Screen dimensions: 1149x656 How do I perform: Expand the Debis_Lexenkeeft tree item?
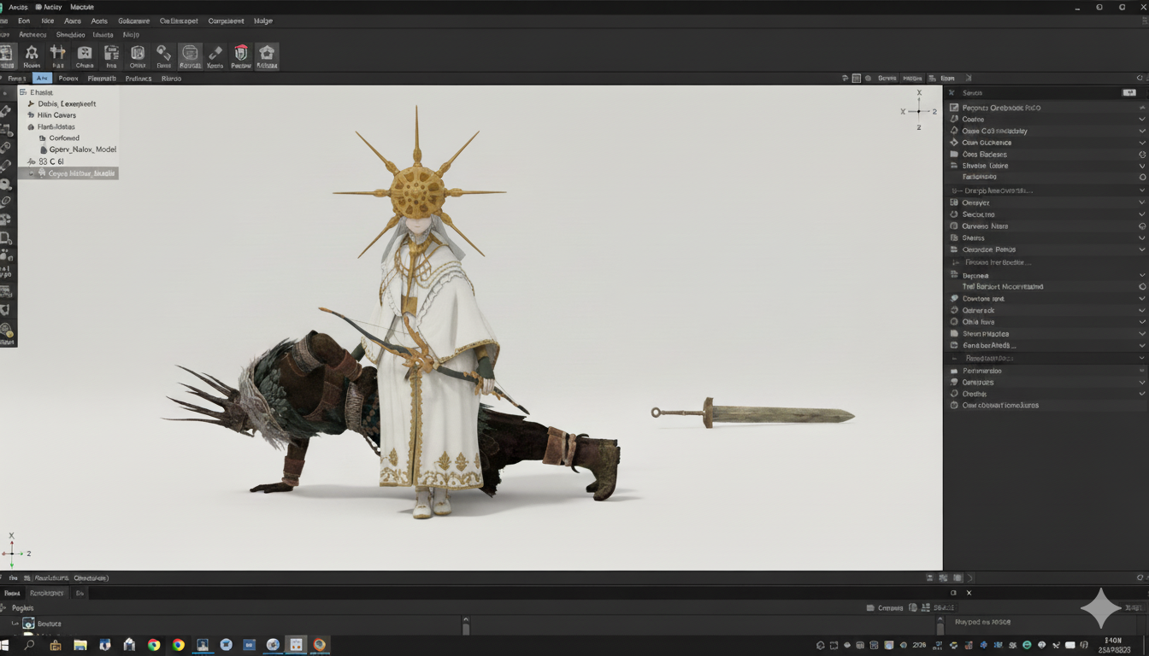32,104
